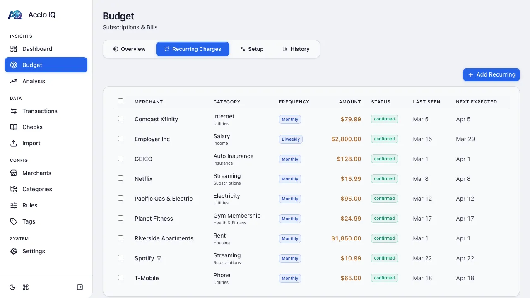Click the plus icon in Add Recurring
The width and height of the screenshot is (530, 298).
470,75
